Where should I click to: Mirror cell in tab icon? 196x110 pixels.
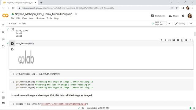point(182,40)
